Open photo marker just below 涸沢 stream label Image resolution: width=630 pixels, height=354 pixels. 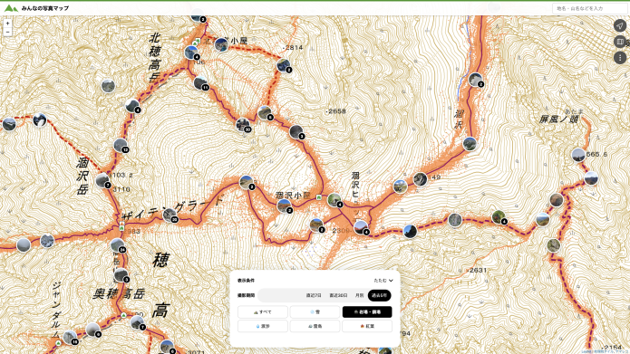(x=470, y=144)
